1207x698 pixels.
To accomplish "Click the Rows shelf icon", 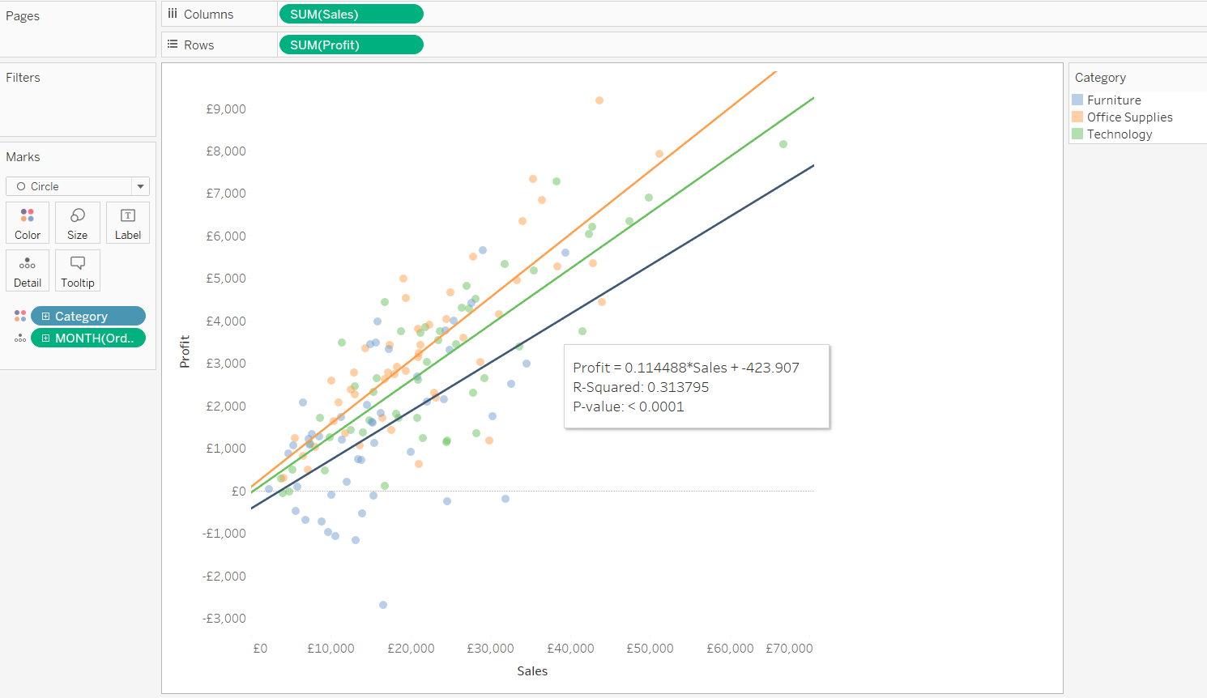I will (x=173, y=45).
